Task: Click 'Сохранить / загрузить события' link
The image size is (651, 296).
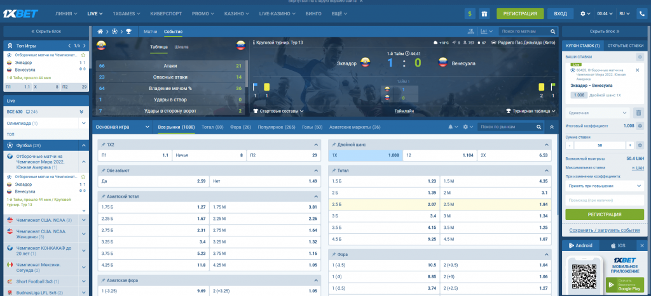Action: 604,230
